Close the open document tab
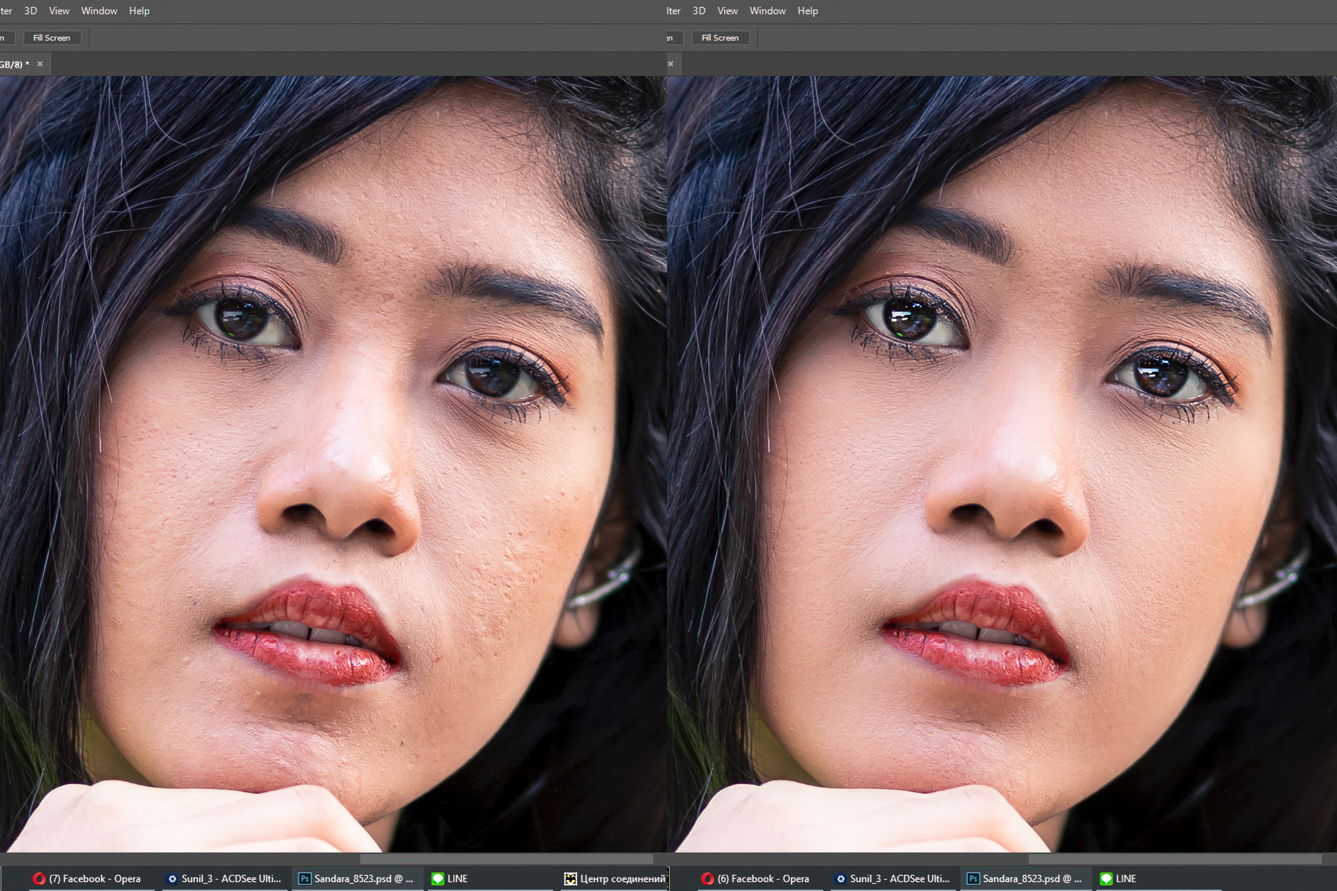The image size is (1337, 891). 40,63
